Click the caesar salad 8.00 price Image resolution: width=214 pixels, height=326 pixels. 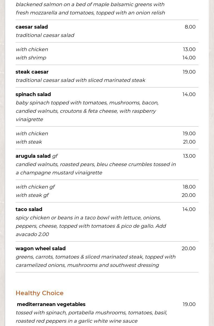(190, 27)
